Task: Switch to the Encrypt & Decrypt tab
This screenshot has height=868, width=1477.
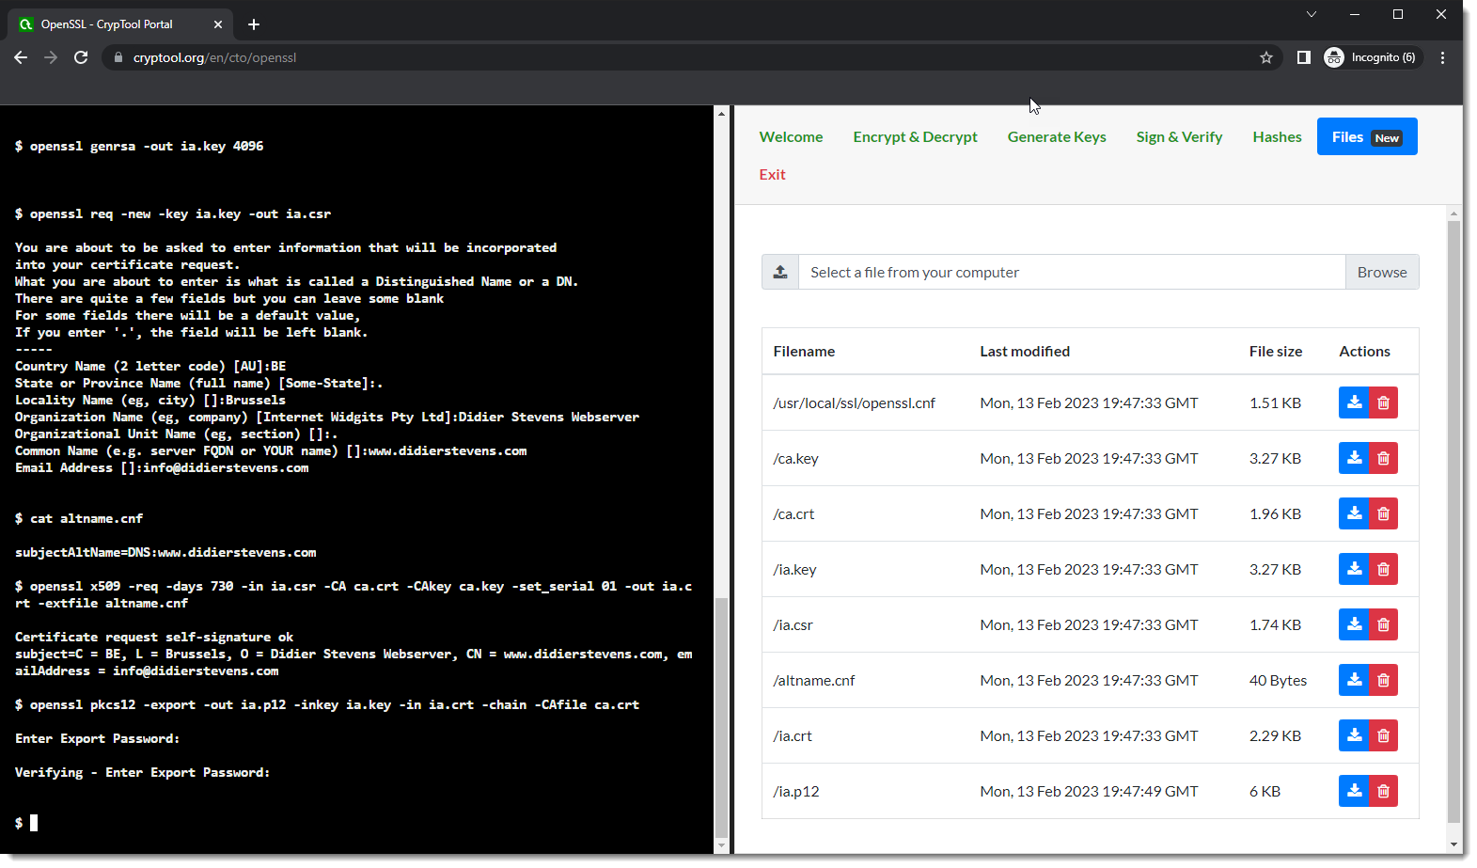Action: 915,136
